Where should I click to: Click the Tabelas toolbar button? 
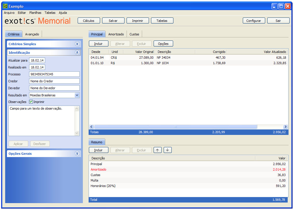pyautogui.click(x=162, y=21)
